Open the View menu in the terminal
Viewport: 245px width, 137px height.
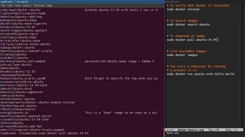coord(17,5)
